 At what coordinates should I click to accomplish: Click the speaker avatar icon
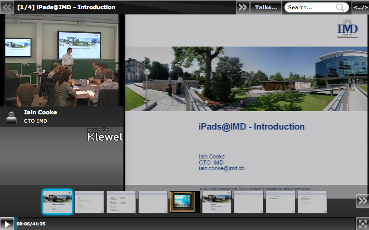11,117
